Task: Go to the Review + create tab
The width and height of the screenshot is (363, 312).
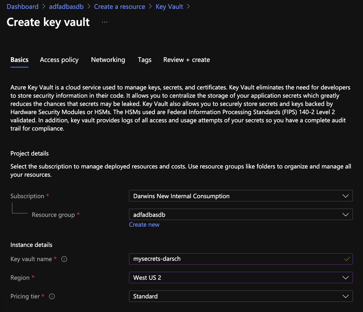Action: click(x=187, y=60)
